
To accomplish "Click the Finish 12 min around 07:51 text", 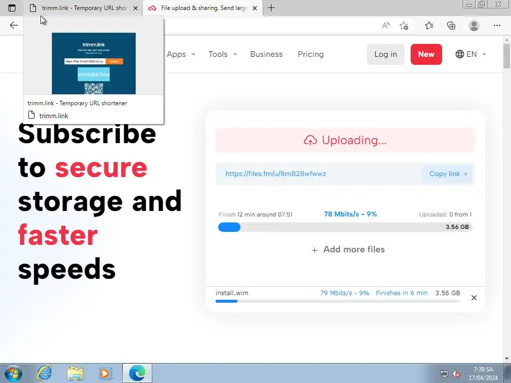I will tap(256, 214).
